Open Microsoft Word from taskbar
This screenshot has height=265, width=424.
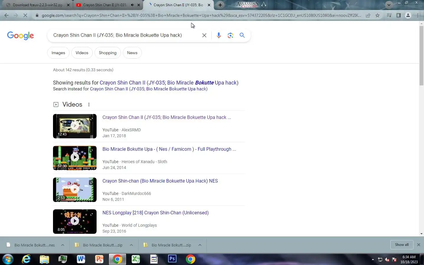point(81,259)
